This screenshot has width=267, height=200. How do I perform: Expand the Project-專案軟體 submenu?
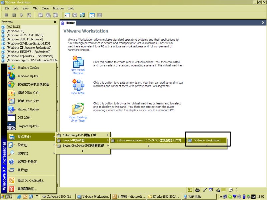(83, 140)
